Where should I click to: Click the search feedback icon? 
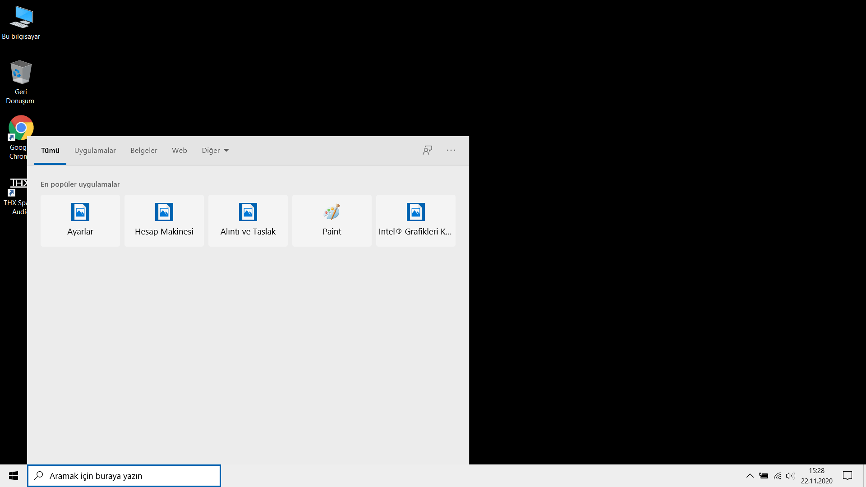[x=427, y=150]
